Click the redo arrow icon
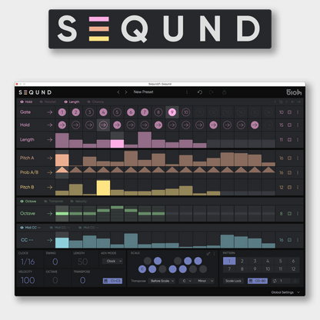 pyautogui.click(x=211, y=92)
